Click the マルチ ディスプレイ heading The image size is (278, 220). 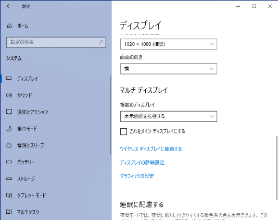point(144,90)
